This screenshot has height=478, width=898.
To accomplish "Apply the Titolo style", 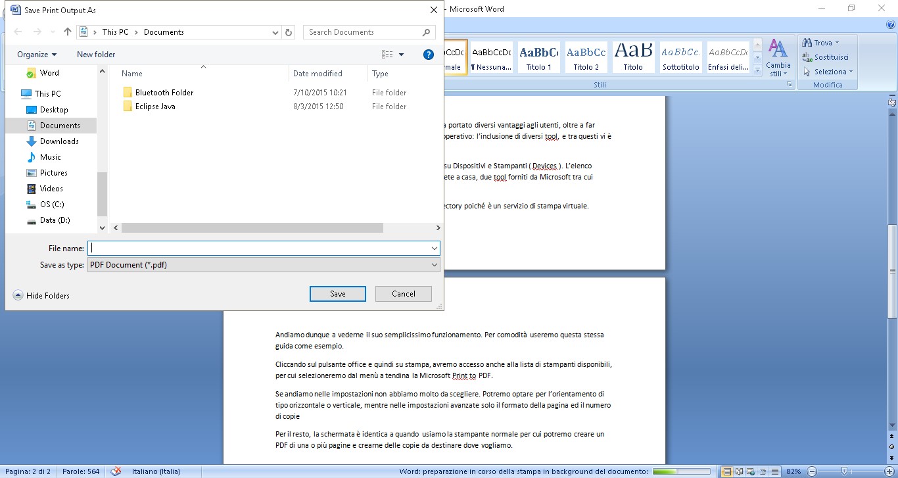I will pyautogui.click(x=634, y=57).
